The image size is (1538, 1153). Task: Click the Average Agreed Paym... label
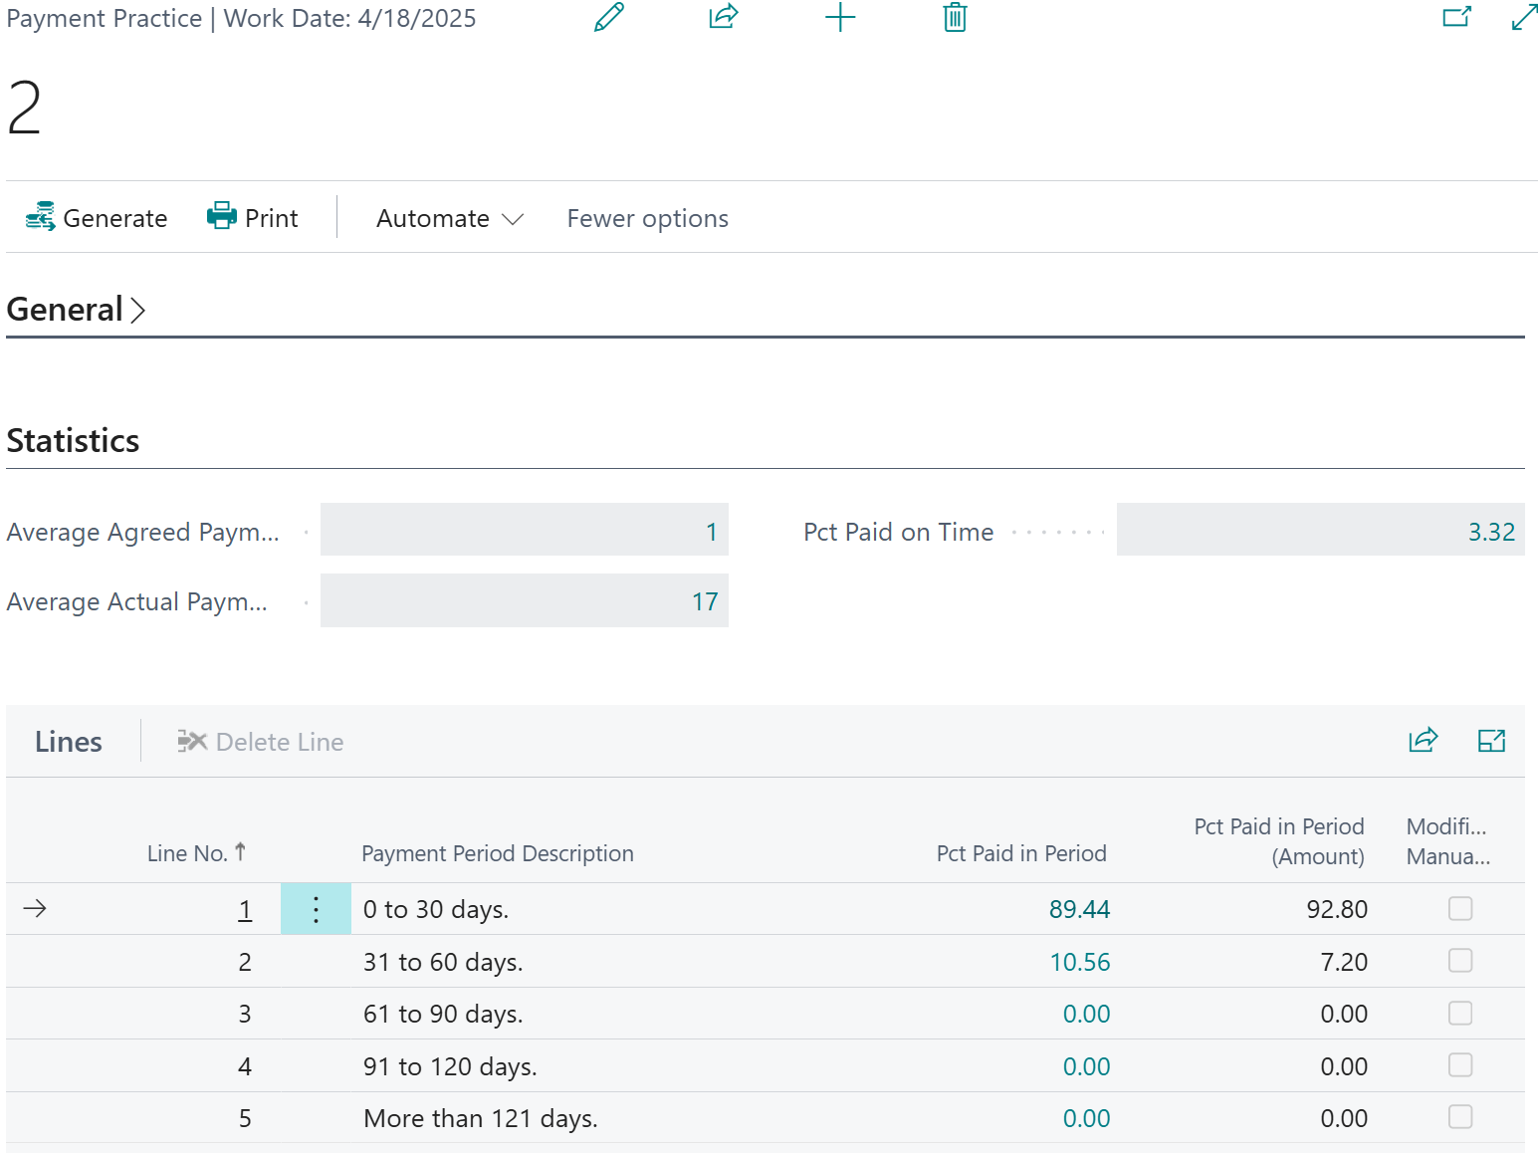click(142, 532)
